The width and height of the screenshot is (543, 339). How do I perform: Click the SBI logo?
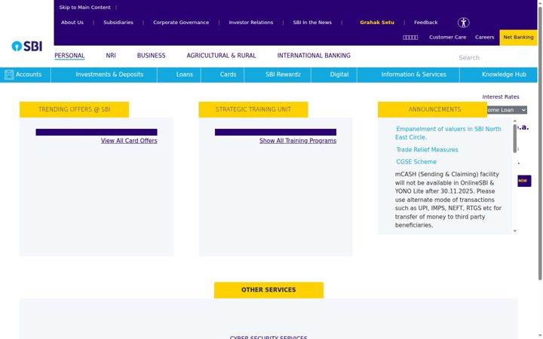pos(26,46)
